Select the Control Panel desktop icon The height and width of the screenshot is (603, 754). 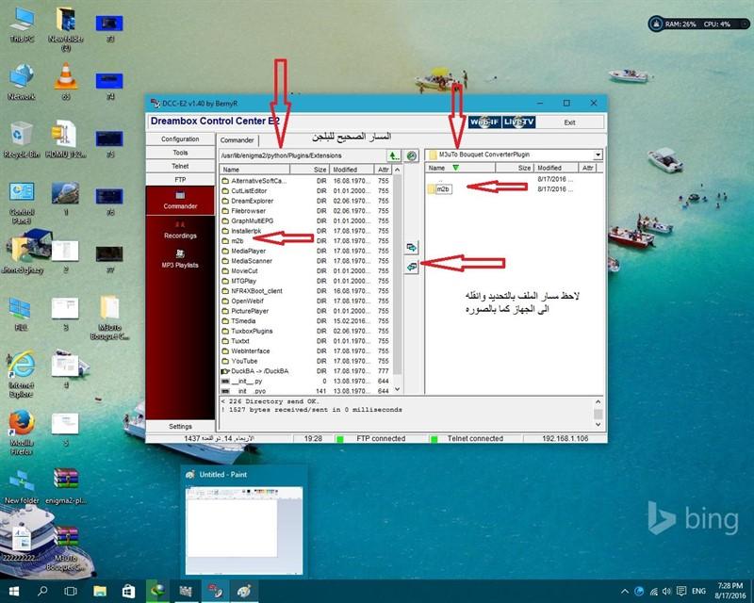point(22,203)
